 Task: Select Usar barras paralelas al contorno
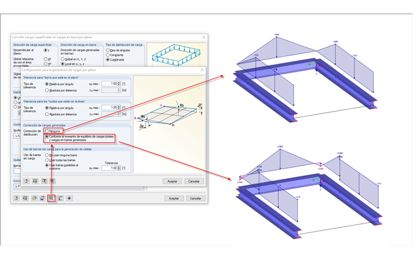[x=47, y=165]
